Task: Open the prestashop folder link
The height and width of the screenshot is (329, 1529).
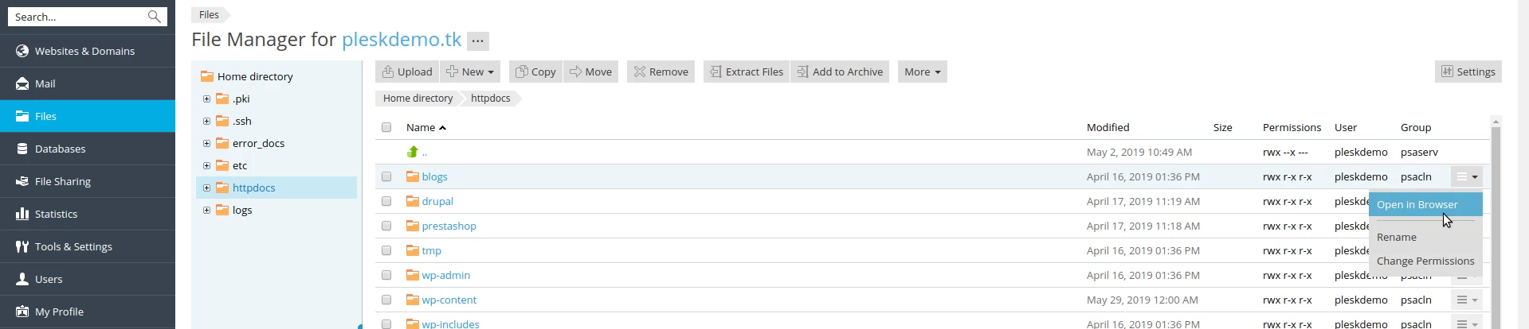Action: [449, 226]
